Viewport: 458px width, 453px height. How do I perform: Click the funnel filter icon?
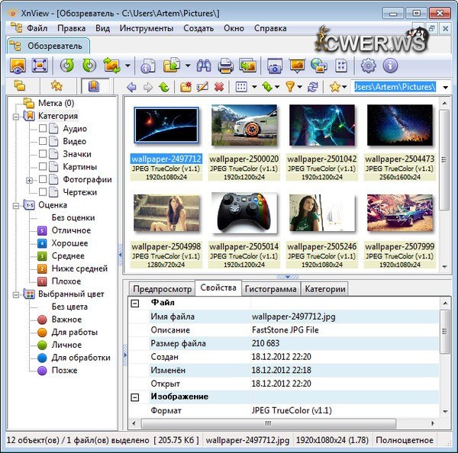(x=291, y=87)
